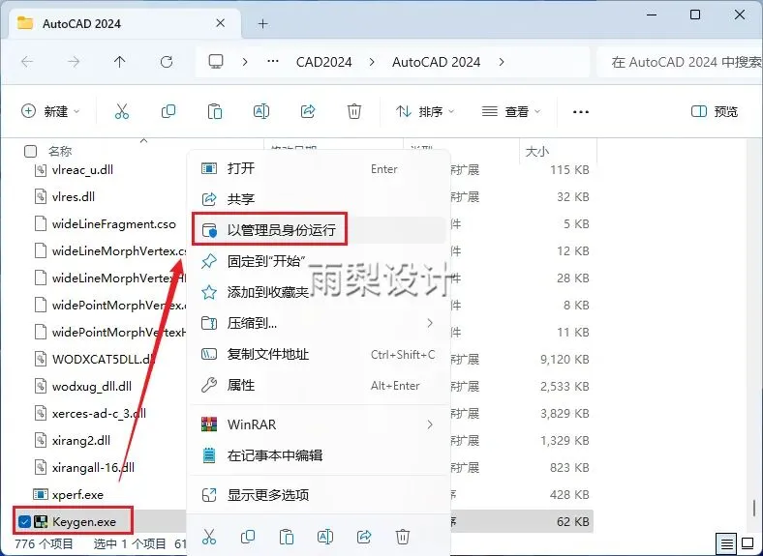This screenshot has width=763, height=556.
Task: Select the WODXCAT5DLL.dll file
Action: point(104,359)
